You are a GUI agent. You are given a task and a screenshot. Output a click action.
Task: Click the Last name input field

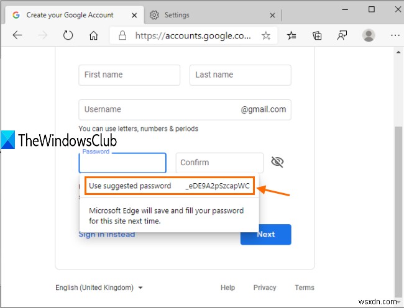[241, 75]
